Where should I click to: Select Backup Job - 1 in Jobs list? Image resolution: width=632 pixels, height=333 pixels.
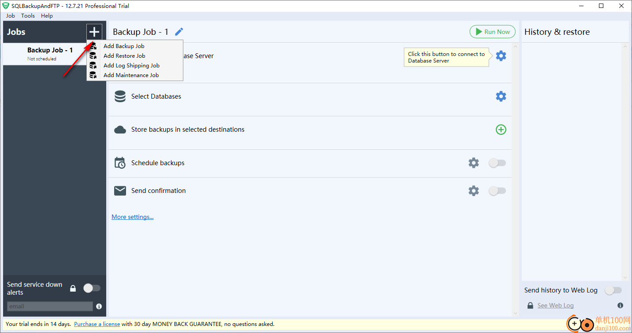click(55, 54)
